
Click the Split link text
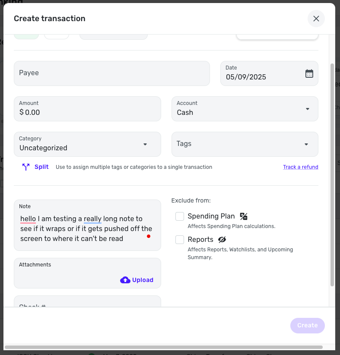[41, 167]
